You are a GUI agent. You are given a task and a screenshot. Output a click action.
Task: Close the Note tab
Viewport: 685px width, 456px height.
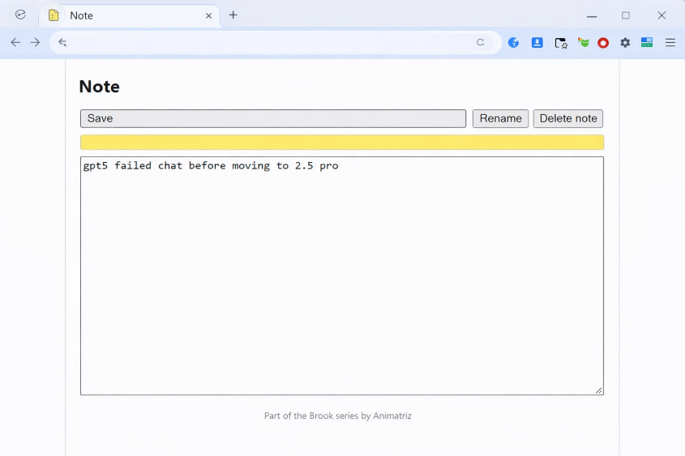(208, 15)
